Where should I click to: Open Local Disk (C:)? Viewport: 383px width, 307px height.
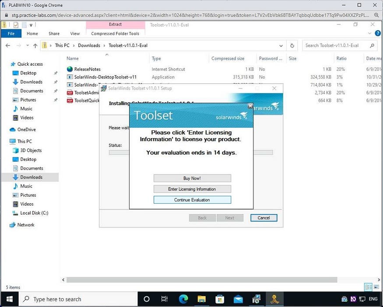coord(34,213)
